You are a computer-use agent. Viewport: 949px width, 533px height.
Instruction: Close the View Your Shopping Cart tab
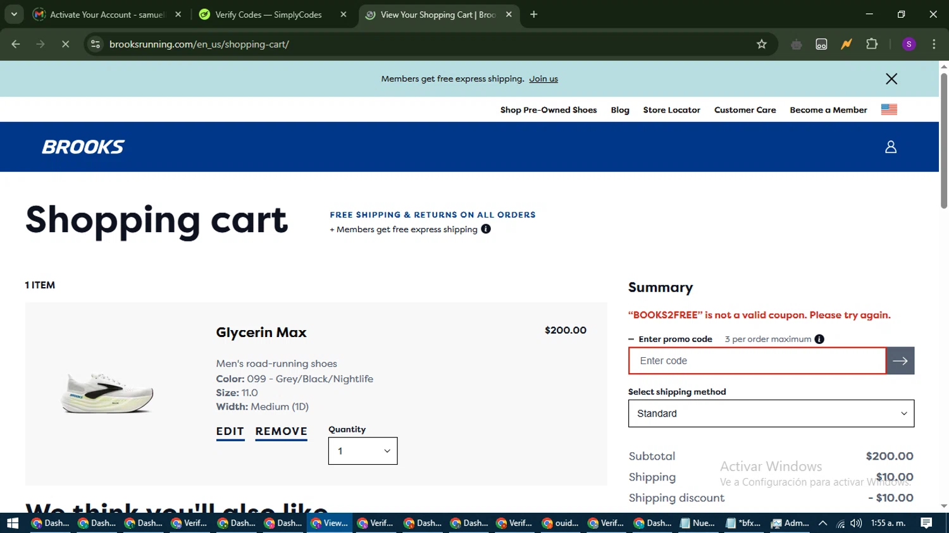point(509,14)
